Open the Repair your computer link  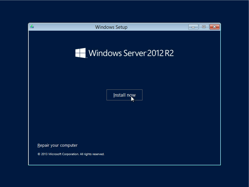pos(57,145)
